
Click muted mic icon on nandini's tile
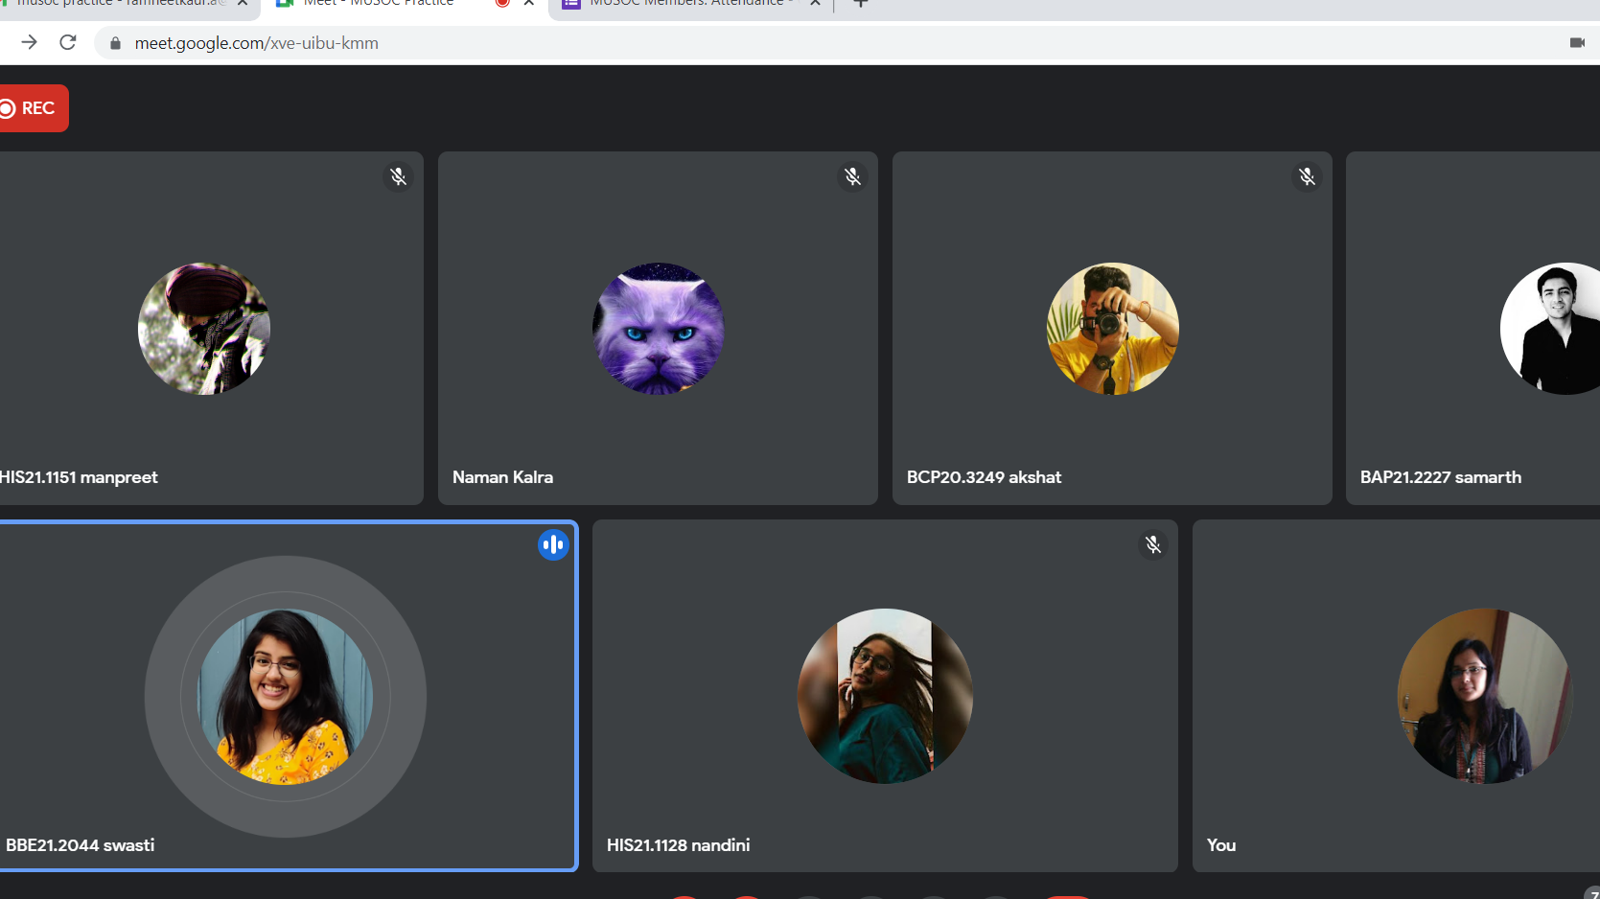tap(1153, 544)
